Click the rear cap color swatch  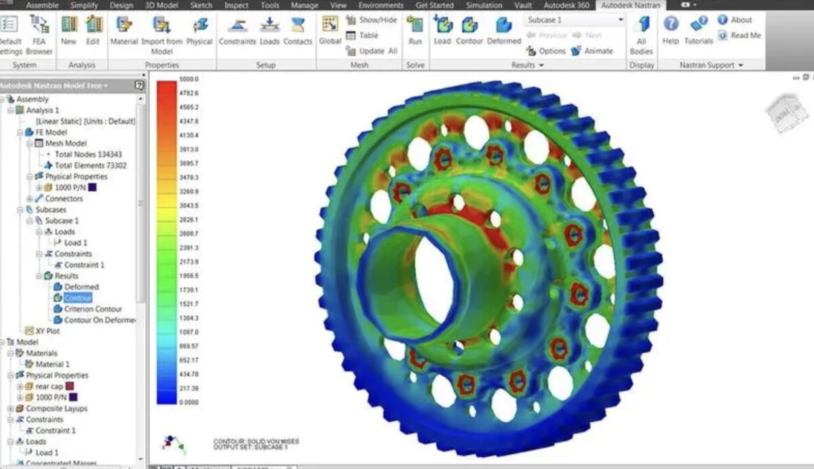click(x=70, y=386)
